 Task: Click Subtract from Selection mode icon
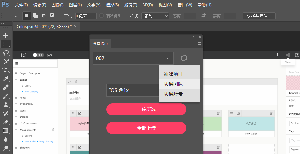[44, 16]
